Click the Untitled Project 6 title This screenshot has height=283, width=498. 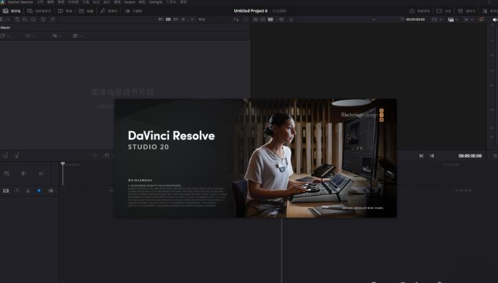click(251, 11)
